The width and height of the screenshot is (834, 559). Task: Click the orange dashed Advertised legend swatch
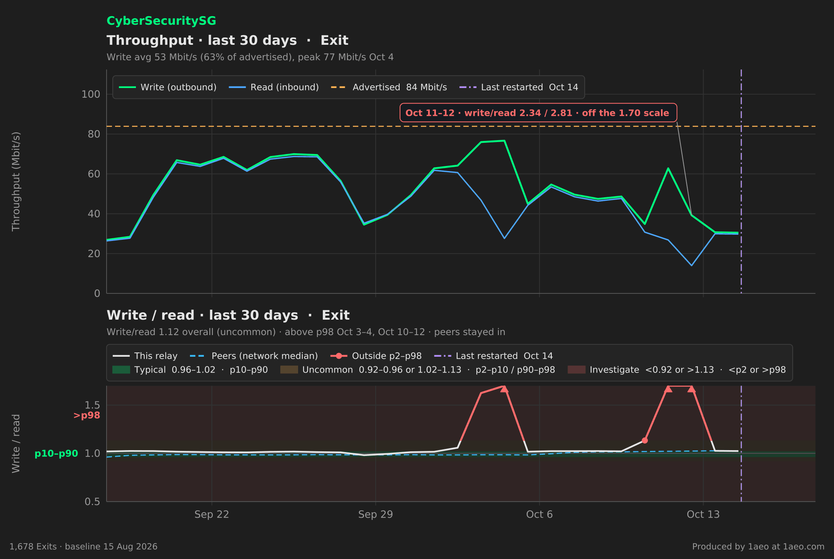[339, 87]
